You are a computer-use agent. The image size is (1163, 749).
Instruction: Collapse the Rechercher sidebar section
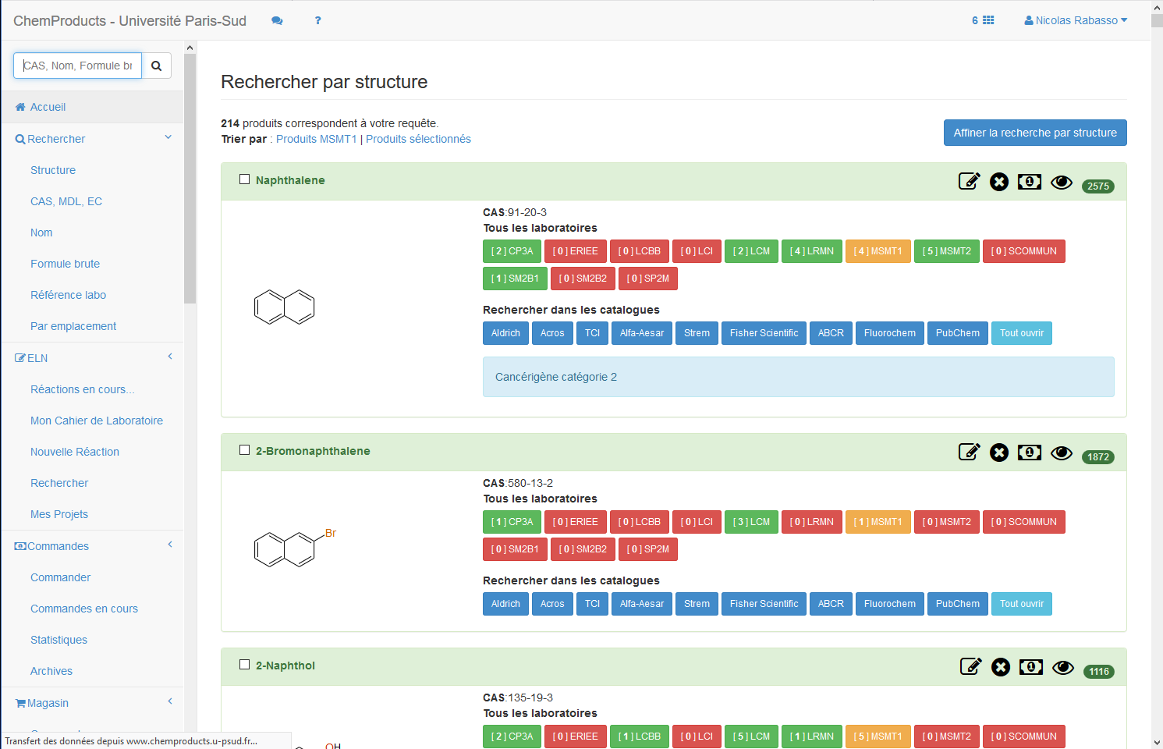point(168,138)
